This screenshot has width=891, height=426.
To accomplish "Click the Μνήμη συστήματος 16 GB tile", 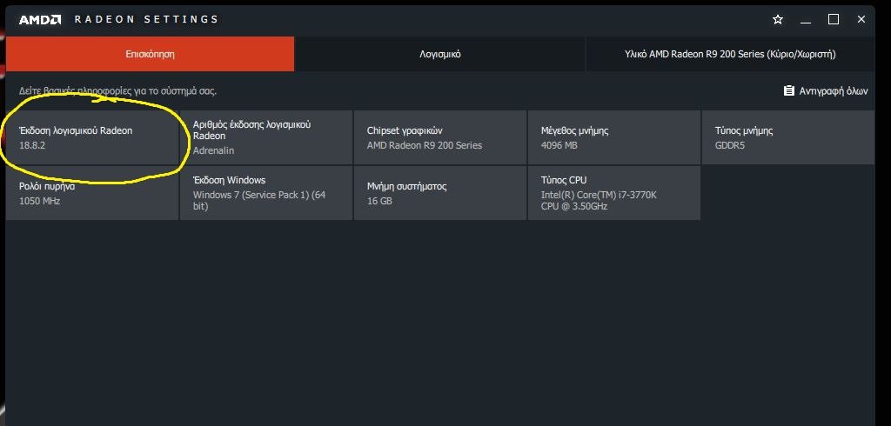I will (x=439, y=193).
